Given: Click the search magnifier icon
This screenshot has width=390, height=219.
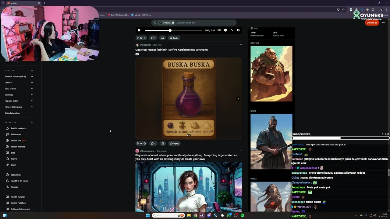Looking at the screenshot, I should [155, 23].
